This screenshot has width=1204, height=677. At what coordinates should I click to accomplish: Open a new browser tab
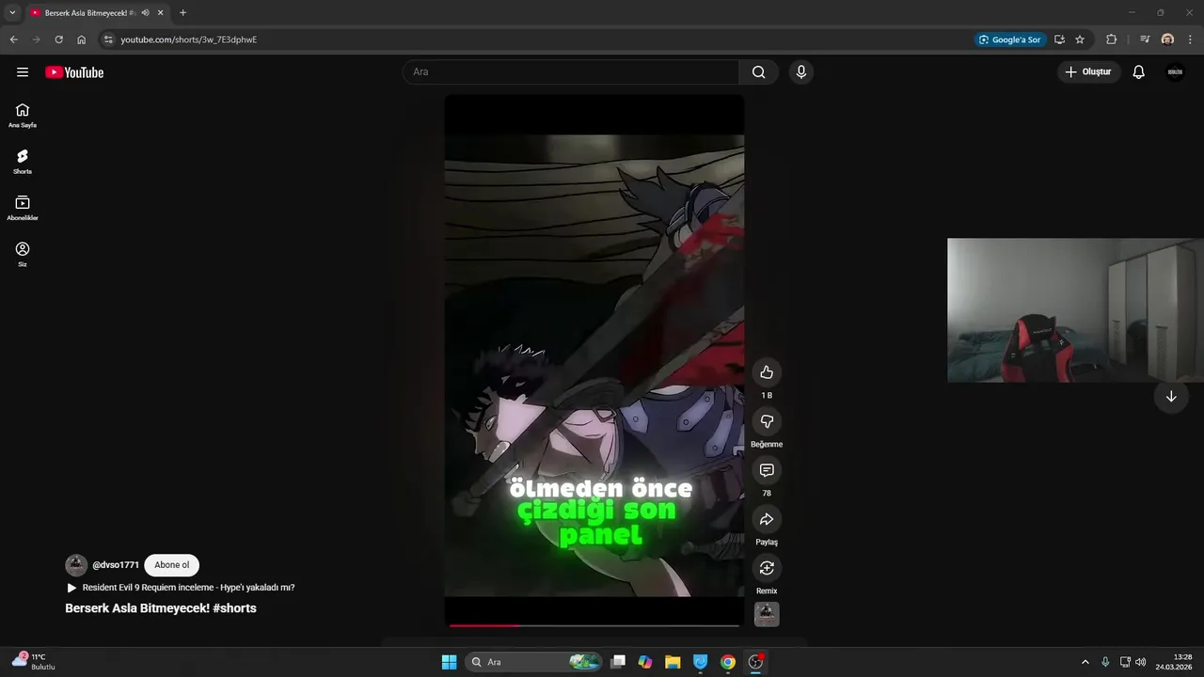(x=182, y=12)
